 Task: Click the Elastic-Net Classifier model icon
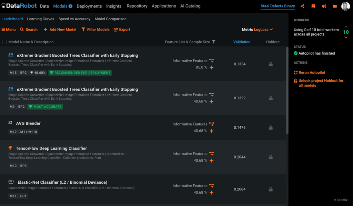tap(11, 182)
